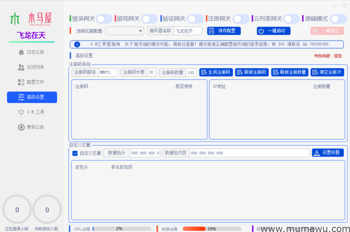Open 更新公告 from the sidebar

coord(21,127)
